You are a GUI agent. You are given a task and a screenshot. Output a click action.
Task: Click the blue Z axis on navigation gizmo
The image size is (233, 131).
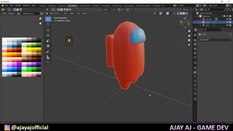tap(185, 18)
